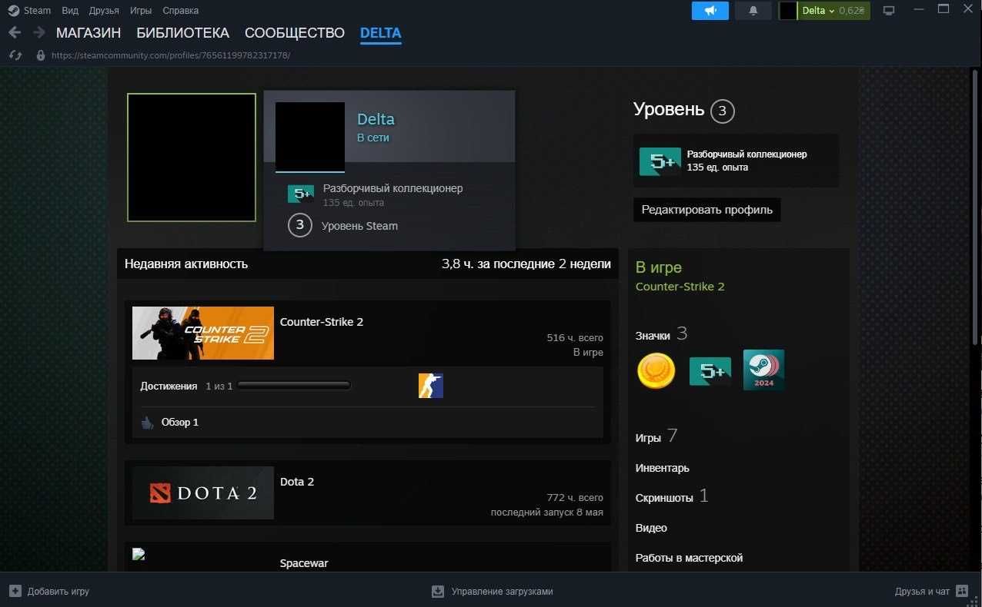The image size is (982, 607).
Task: Click the Добавить игру label
Action: point(58,592)
